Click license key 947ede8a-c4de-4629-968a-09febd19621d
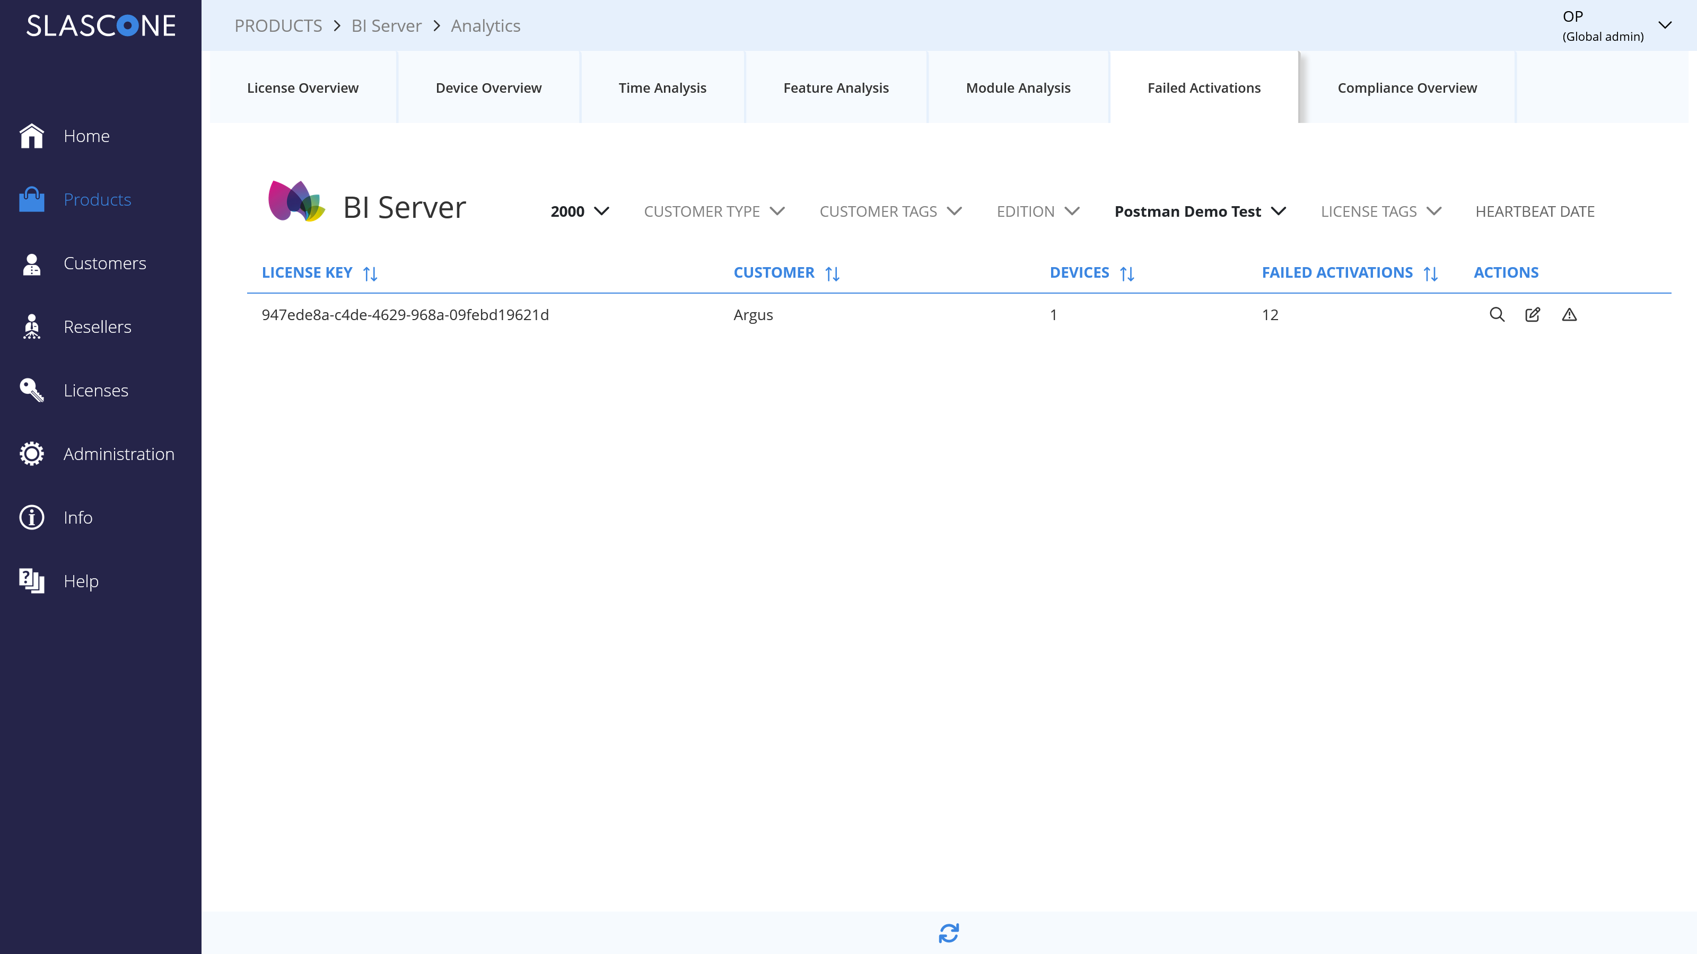The height and width of the screenshot is (954, 1697). (405, 315)
